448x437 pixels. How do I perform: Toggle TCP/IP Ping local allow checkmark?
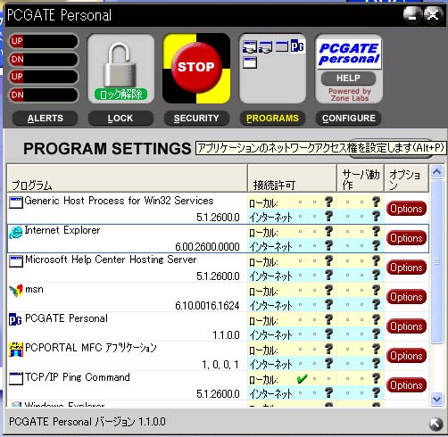coord(302,378)
